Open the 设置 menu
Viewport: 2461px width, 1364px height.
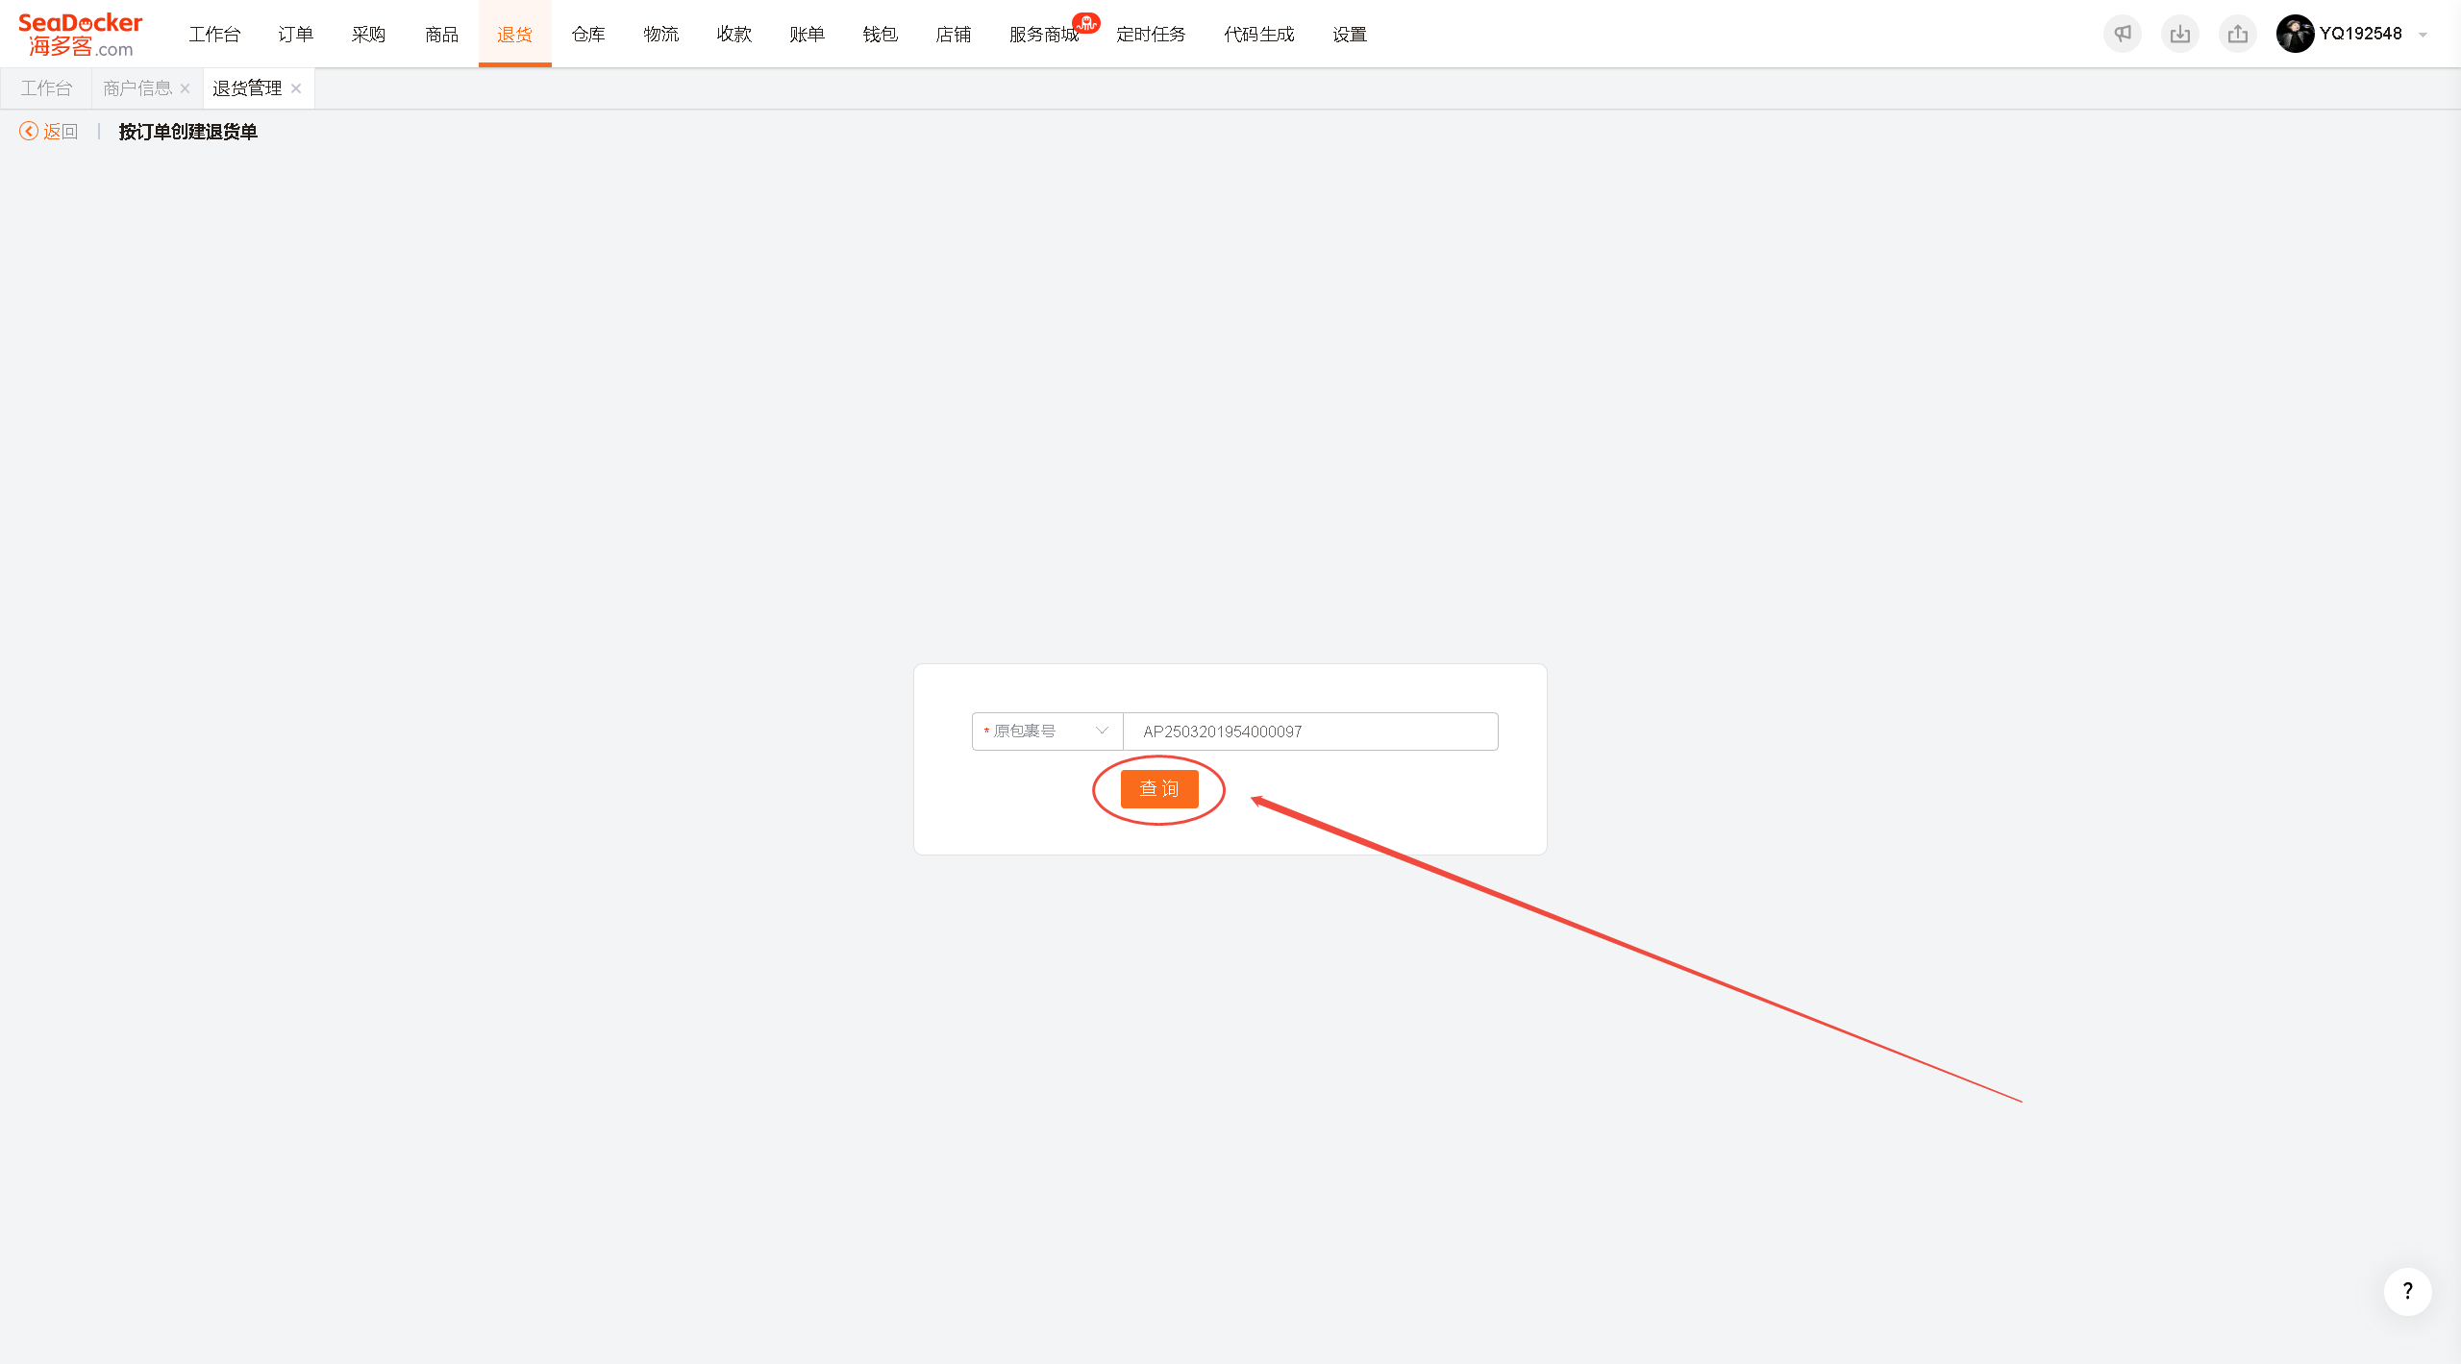1350,35
